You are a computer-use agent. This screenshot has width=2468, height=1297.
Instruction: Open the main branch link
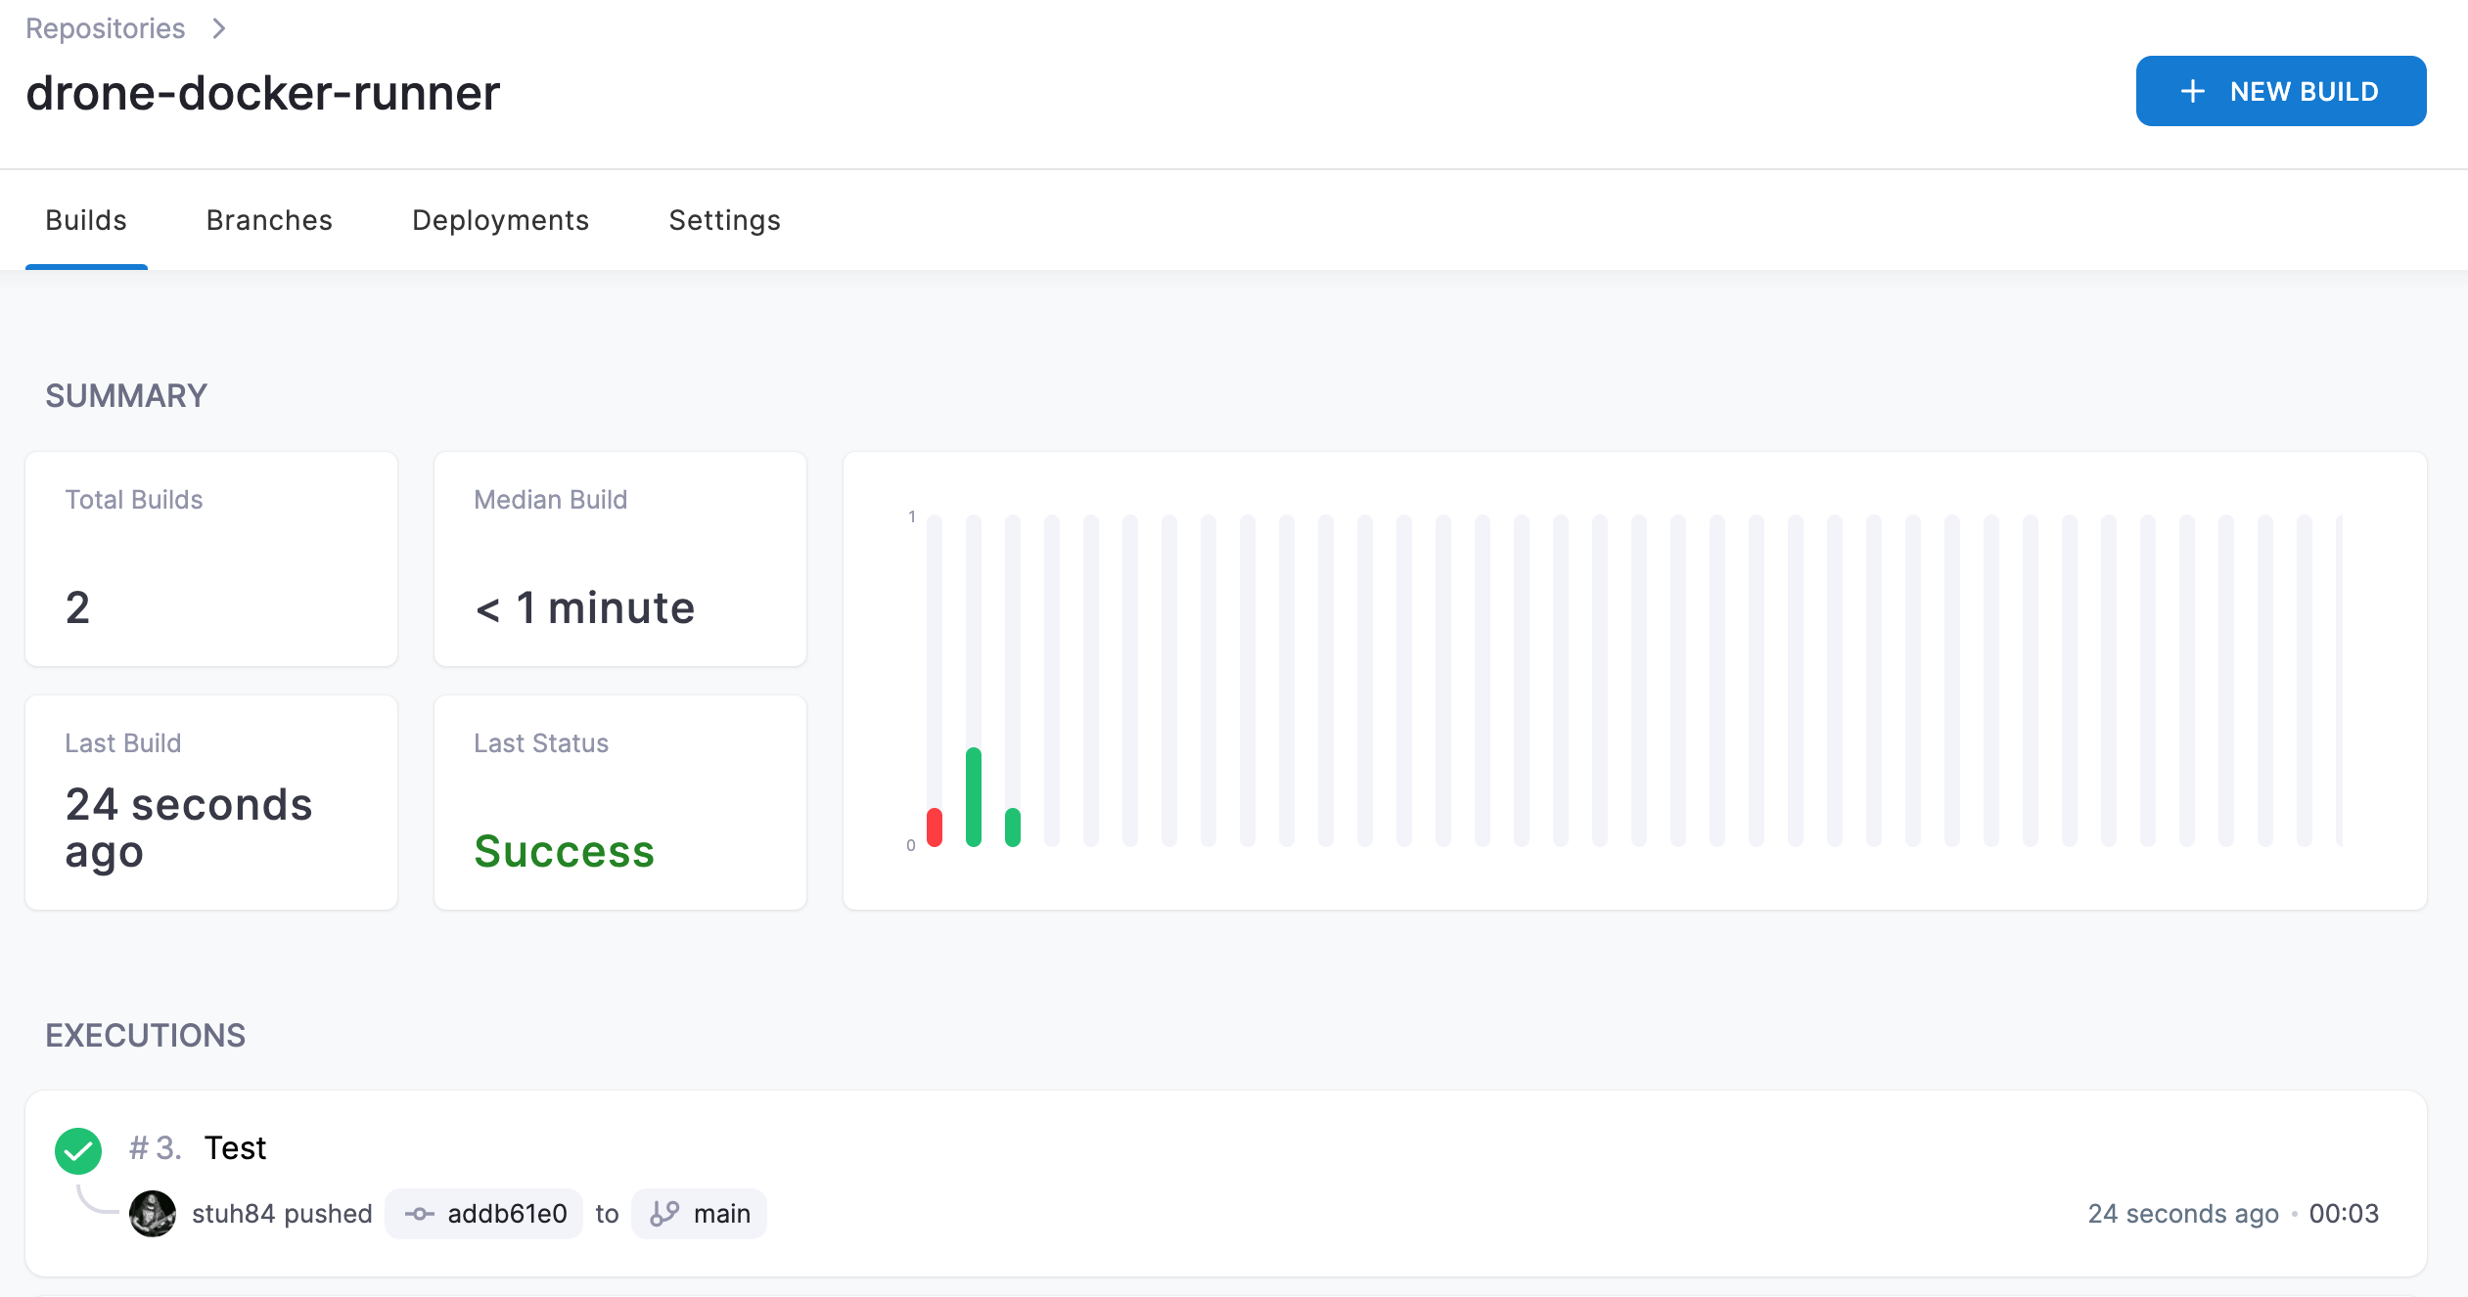tap(721, 1214)
